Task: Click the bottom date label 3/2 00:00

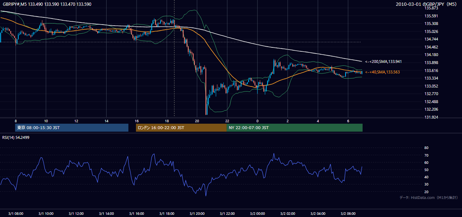Action: [257, 213]
